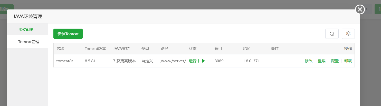Click 修改 for tomcat8t

tap(309, 61)
